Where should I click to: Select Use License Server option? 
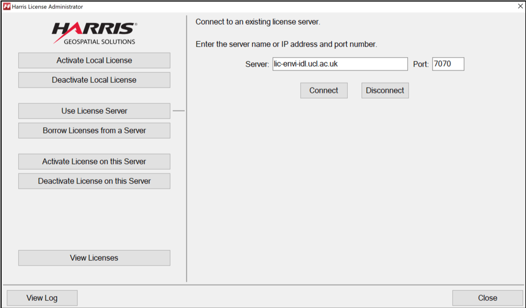click(x=94, y=111)
